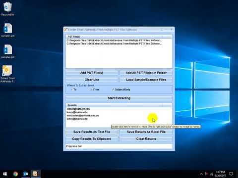Click Add All PST File(s) In Folder
The height and width of the screenshot is (178, 238).
click(x=146, y=73)
